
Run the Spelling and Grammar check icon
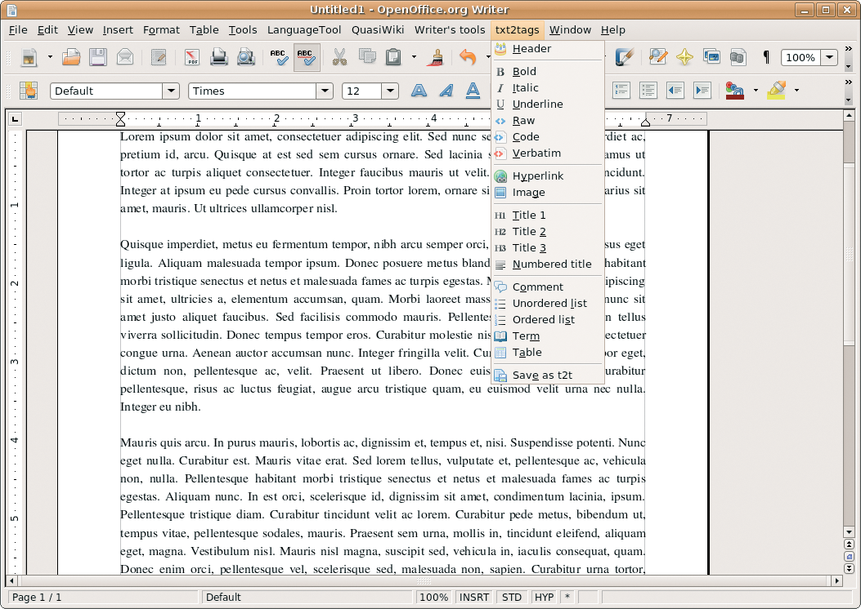279,57
